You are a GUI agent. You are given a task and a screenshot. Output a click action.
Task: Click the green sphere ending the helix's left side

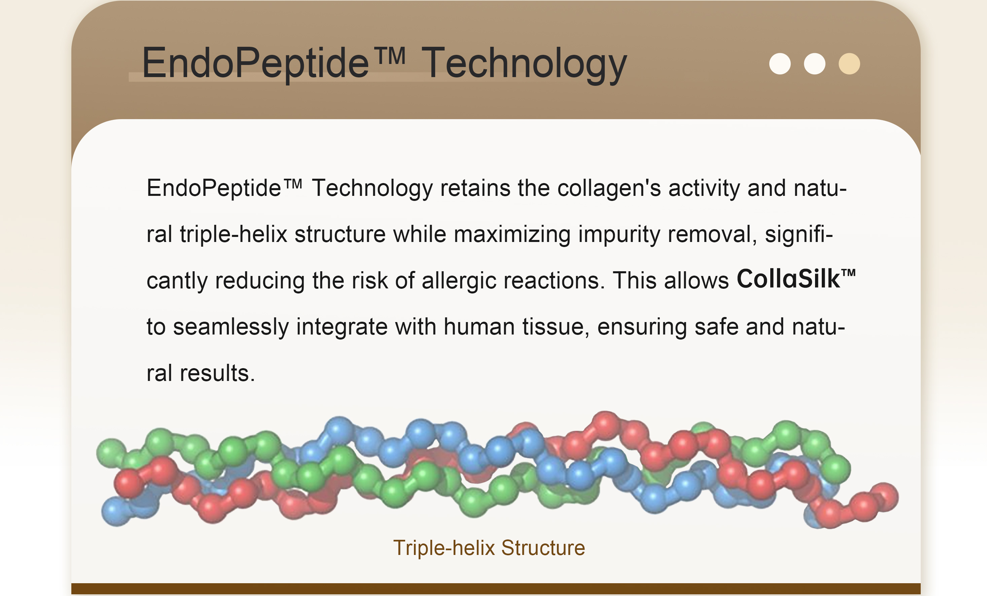[x=111, y=453]
